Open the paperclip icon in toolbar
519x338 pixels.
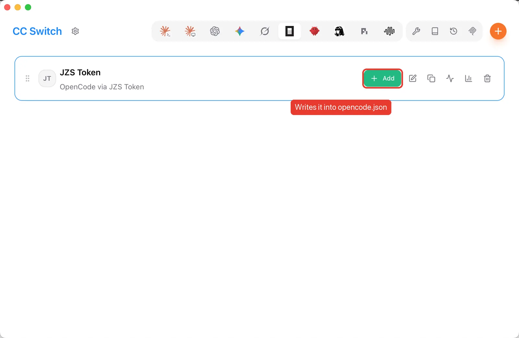coord(472,31)
